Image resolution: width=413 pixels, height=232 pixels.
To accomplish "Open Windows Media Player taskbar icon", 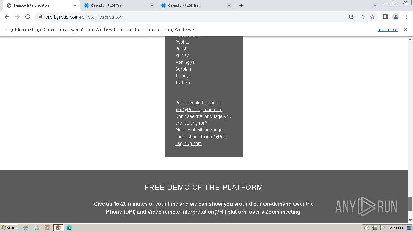I will 47,228.
